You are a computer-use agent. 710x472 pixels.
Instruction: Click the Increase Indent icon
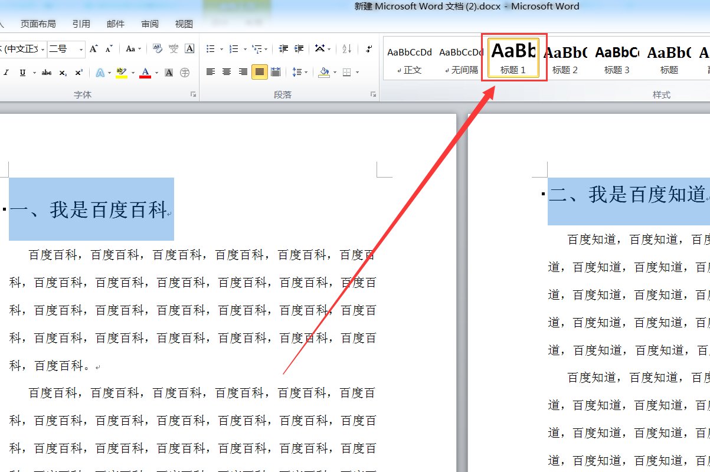coord(299,49)
